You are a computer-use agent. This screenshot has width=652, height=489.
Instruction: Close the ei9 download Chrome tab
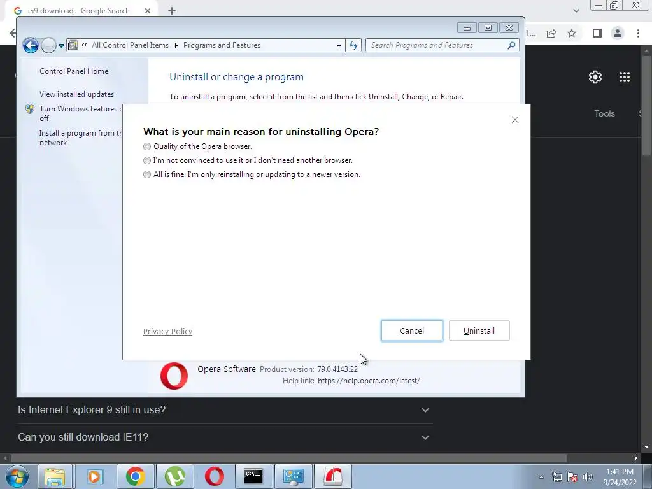point(148,11)
